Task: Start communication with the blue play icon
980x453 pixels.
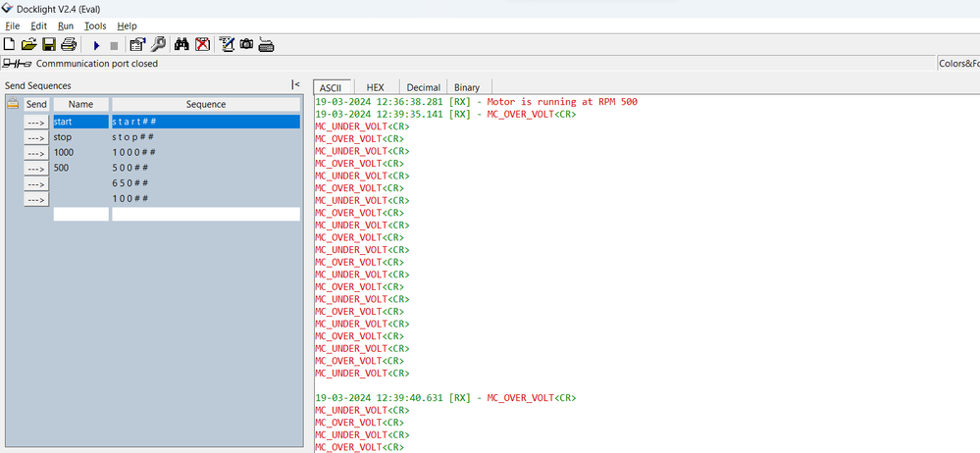Action: pos(96,45)
